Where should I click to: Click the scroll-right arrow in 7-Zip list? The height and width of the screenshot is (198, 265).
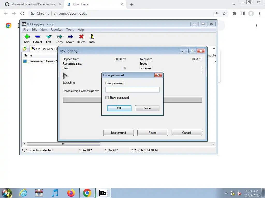pyautogui.click(x=213, y=144)
